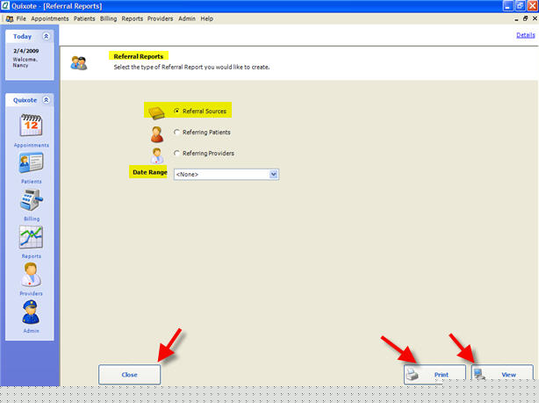This screenshot has height=403, width=539.
Task: Select the Referring Providers radio button
Action: click(176, 153)
